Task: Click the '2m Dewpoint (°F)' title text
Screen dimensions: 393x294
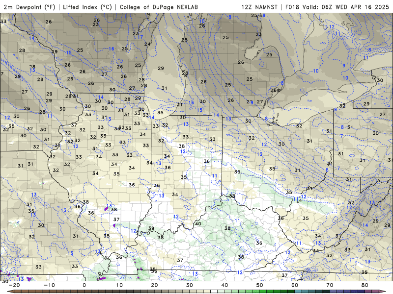Action: click(x=29, y=7)
